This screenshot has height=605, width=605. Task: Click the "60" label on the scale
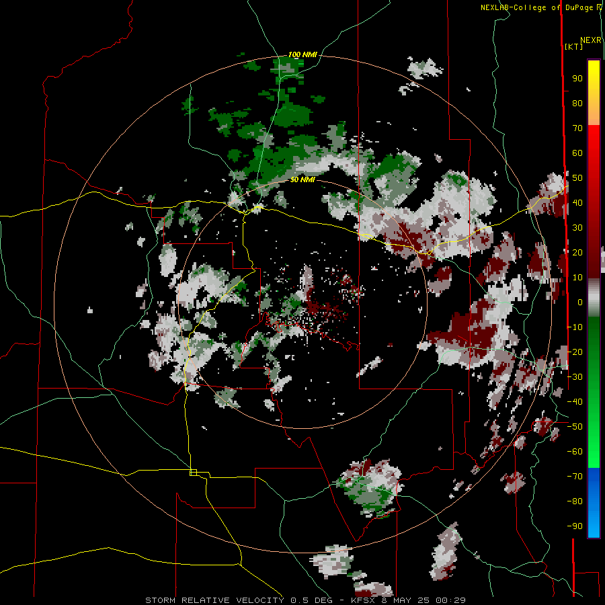click(x=577, y=153)
